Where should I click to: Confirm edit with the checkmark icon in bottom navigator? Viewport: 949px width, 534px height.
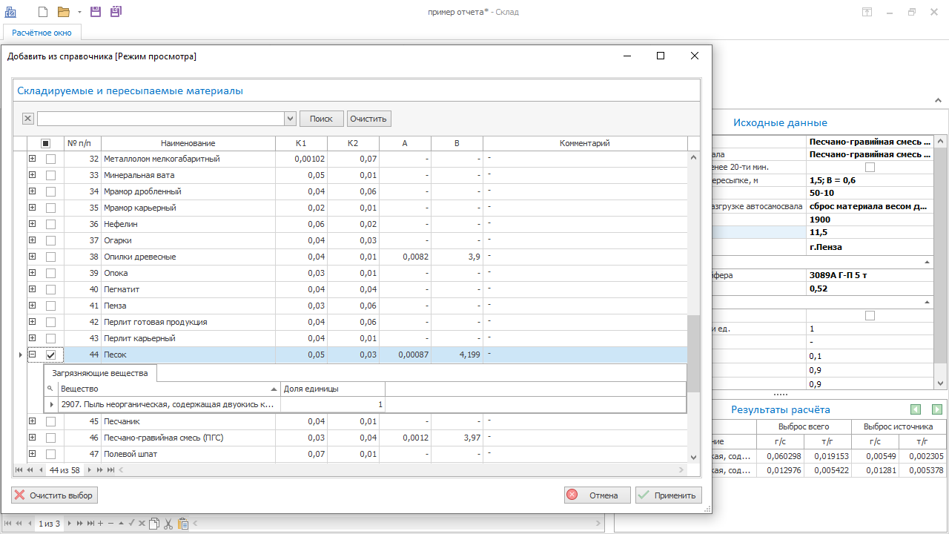131,524
